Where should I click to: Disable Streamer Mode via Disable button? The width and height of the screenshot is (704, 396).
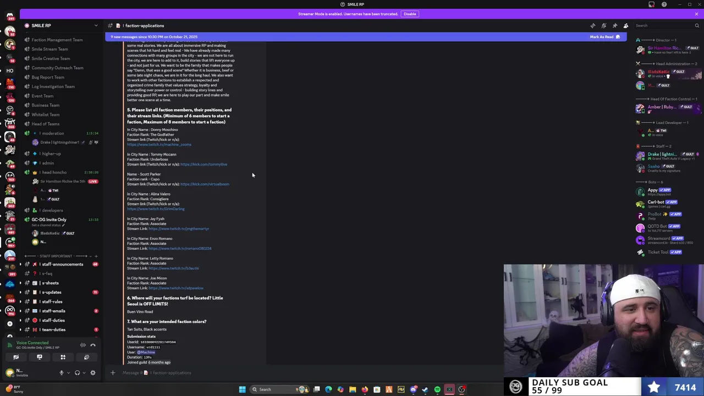coord(410,14)
